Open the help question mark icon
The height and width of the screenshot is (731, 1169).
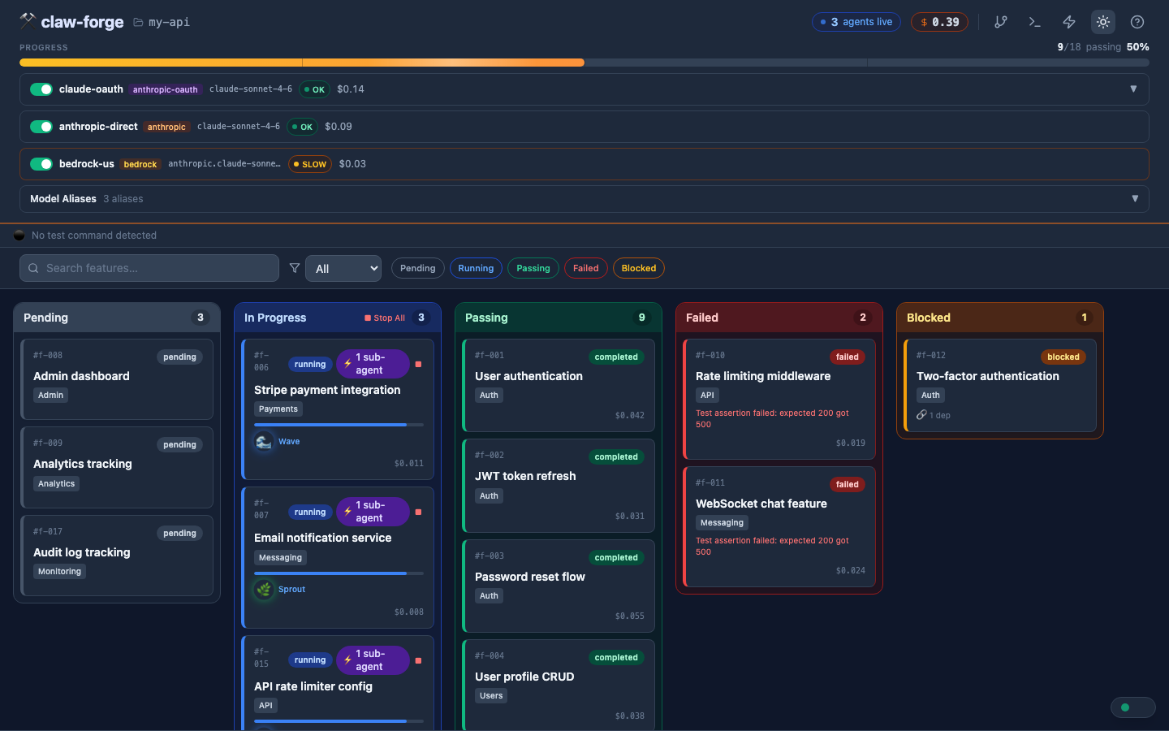coord(1137,22)
